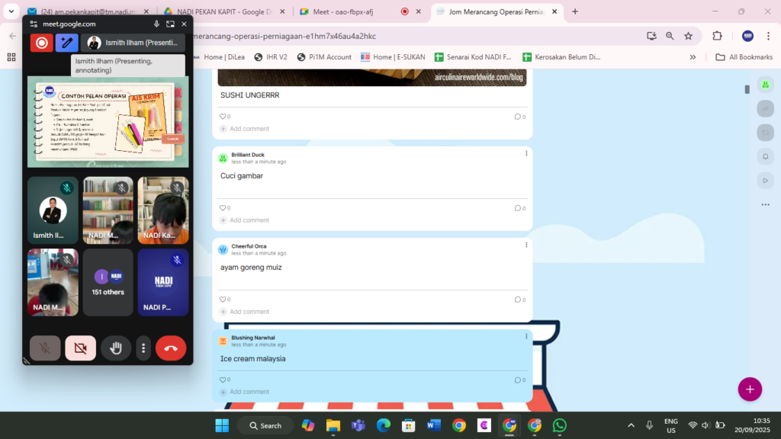Hang up with the red leave call button

[170, 348]
